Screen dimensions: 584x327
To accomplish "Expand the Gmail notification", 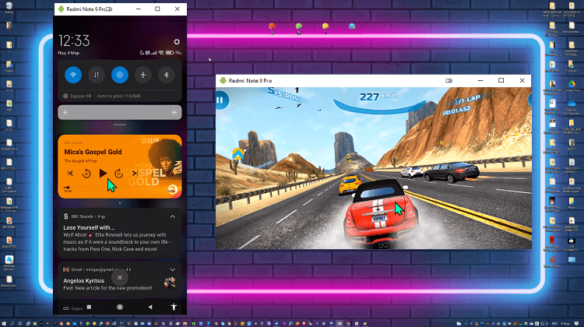I will (x=172, y=269).
